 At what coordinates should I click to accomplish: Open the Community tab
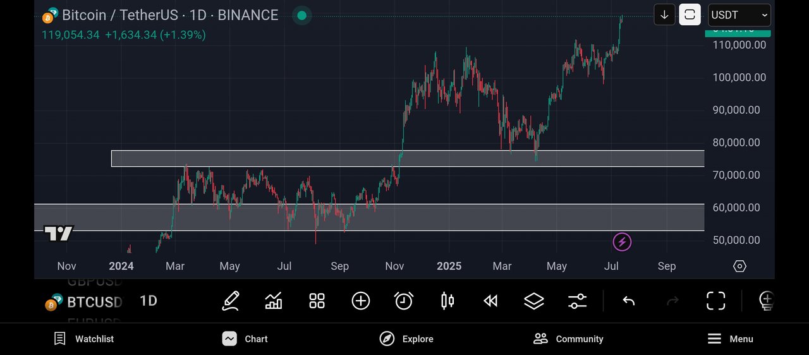[x=568, y=339]
